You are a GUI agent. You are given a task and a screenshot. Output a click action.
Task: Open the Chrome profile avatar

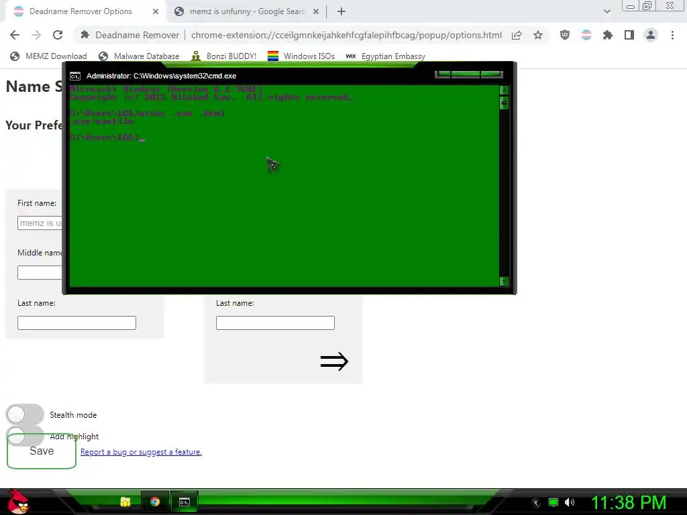click(x=651, y=35)
